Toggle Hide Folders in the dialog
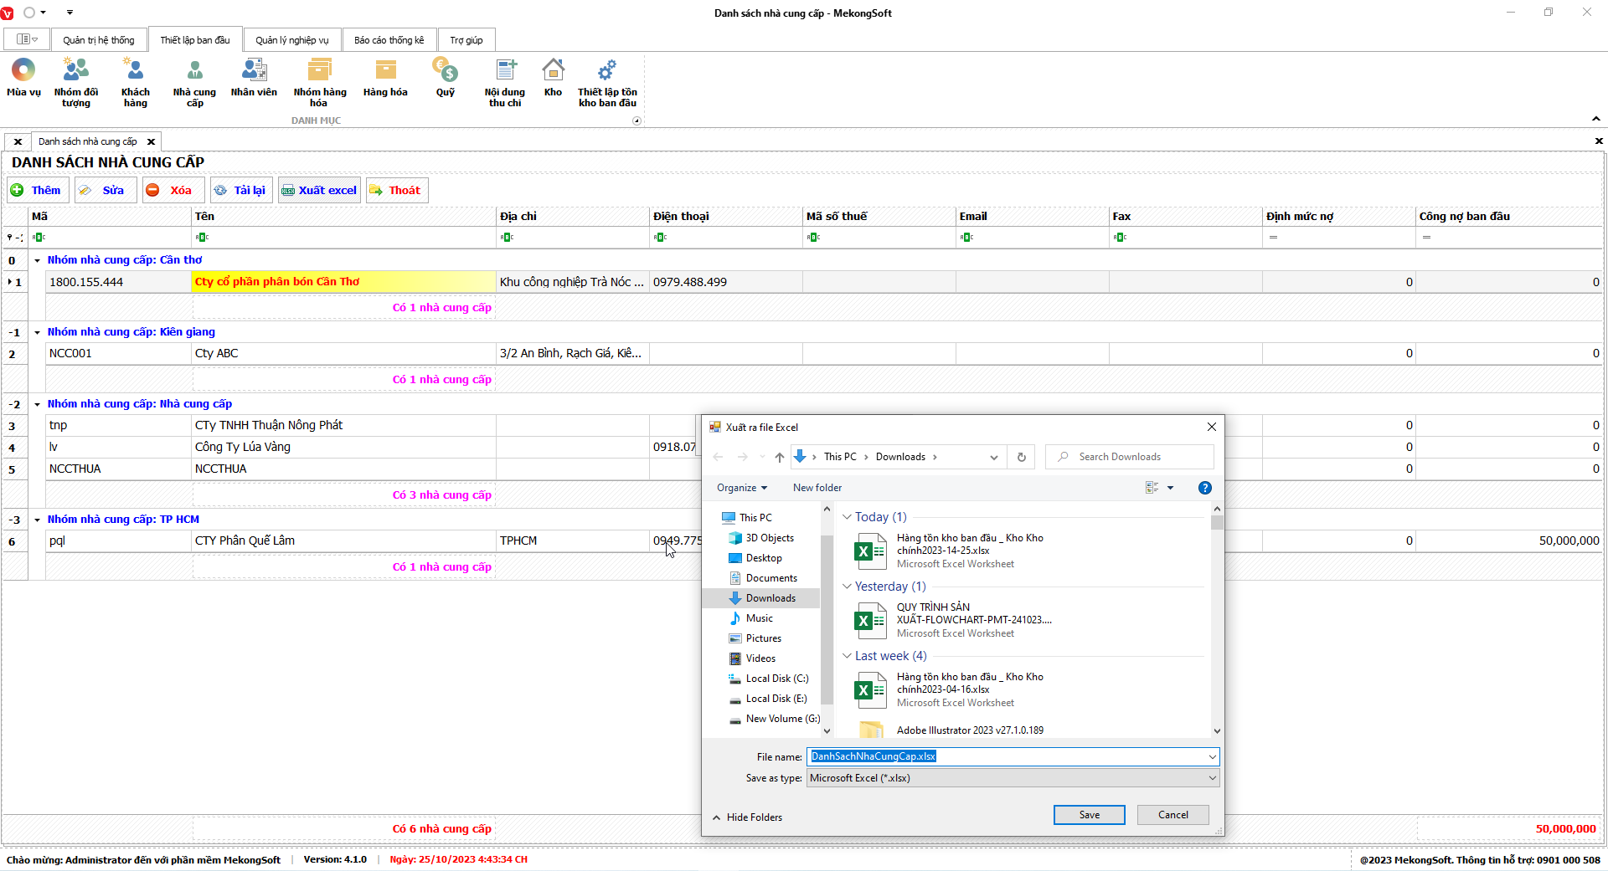Viewport: 1608px width, 871px height. (x=747, y=817)
